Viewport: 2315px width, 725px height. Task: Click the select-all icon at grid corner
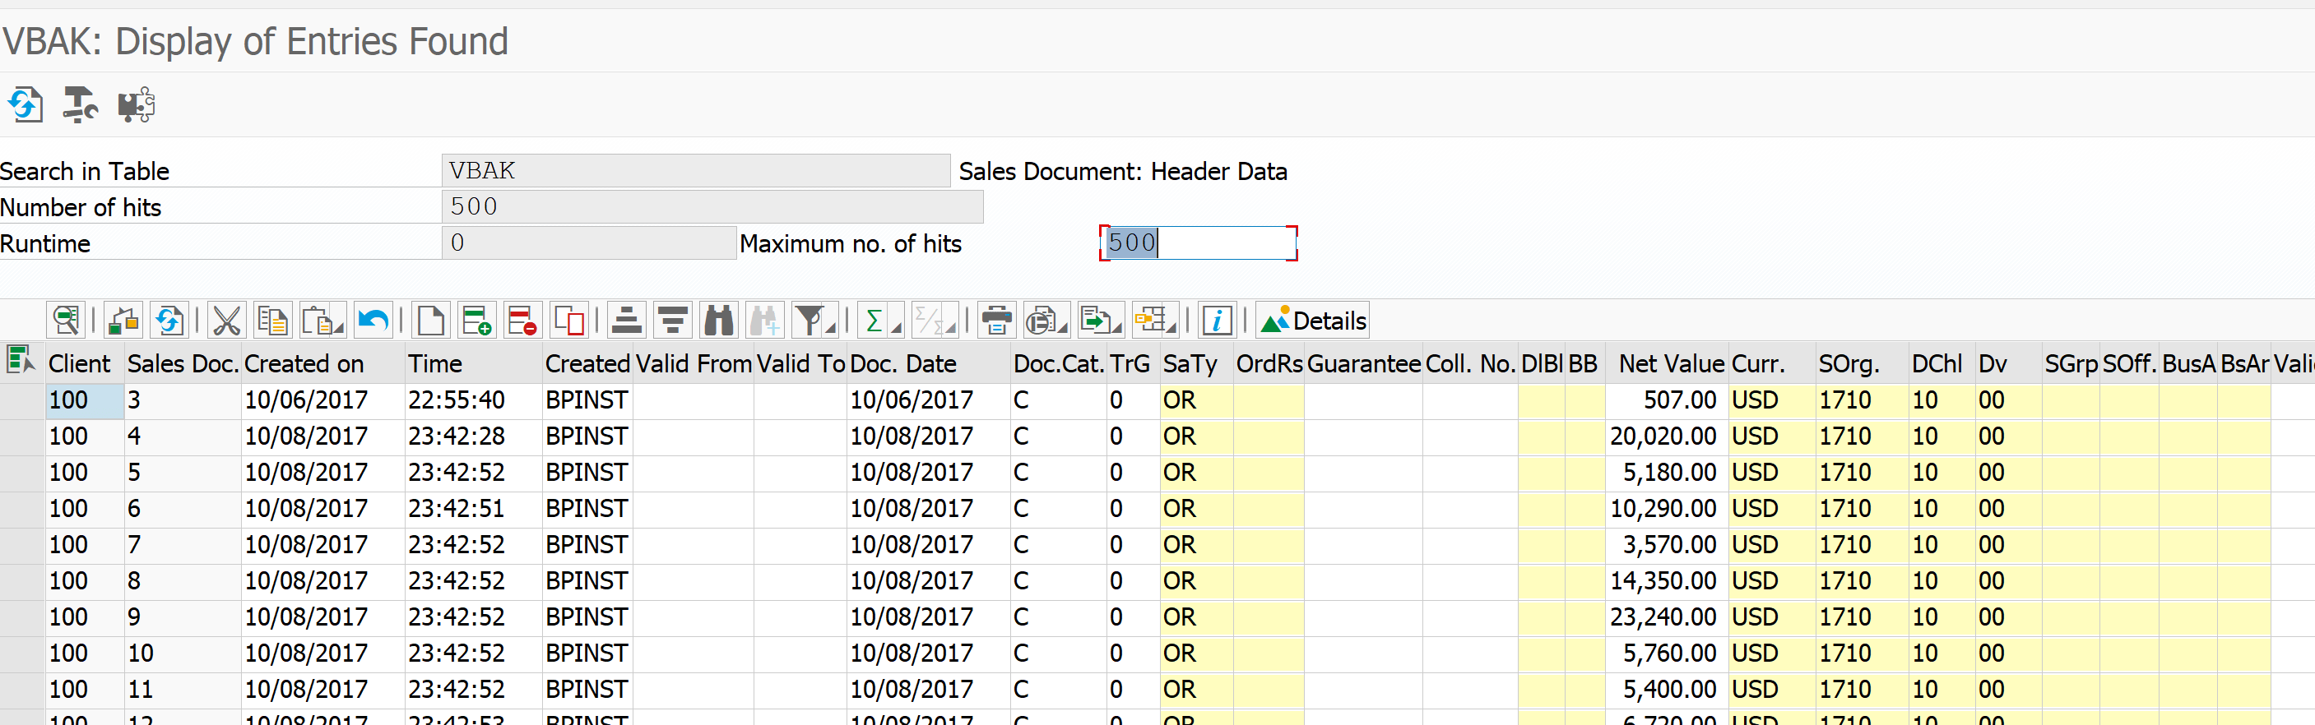[x=20, y=361]
